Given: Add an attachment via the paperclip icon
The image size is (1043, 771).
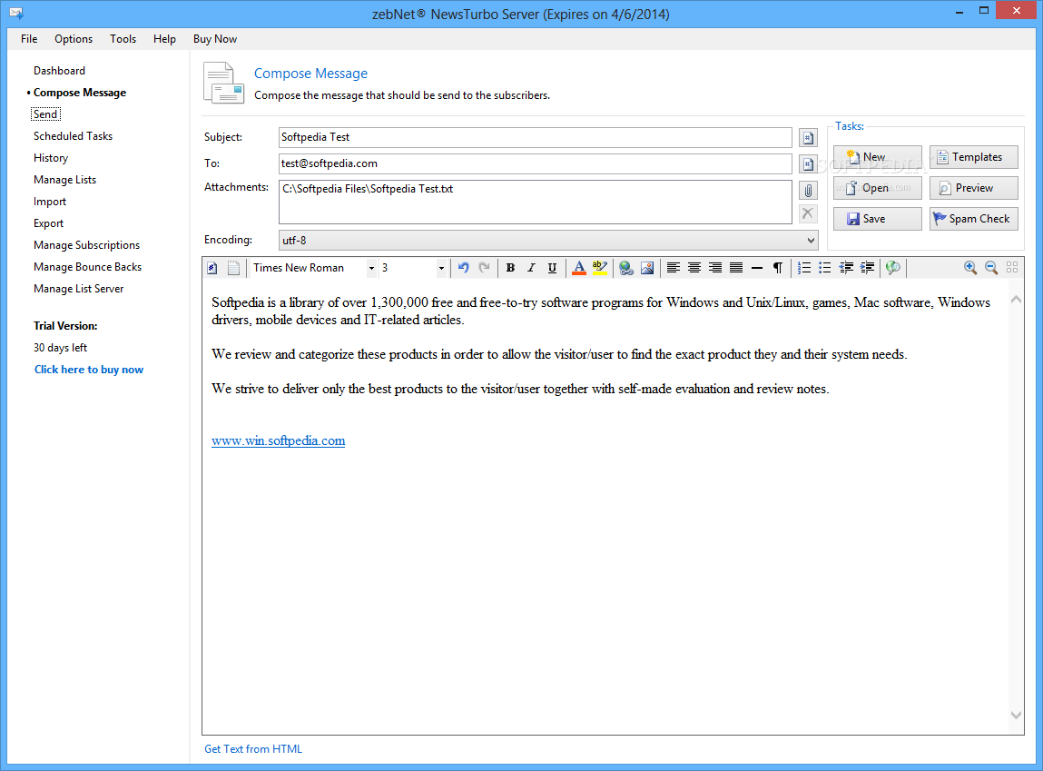Looking at the screenshot, I should [x=808, y=191].
